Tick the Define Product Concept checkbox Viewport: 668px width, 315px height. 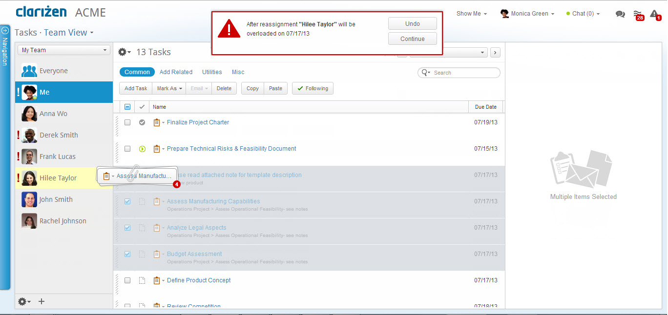(x=127, y=280)
